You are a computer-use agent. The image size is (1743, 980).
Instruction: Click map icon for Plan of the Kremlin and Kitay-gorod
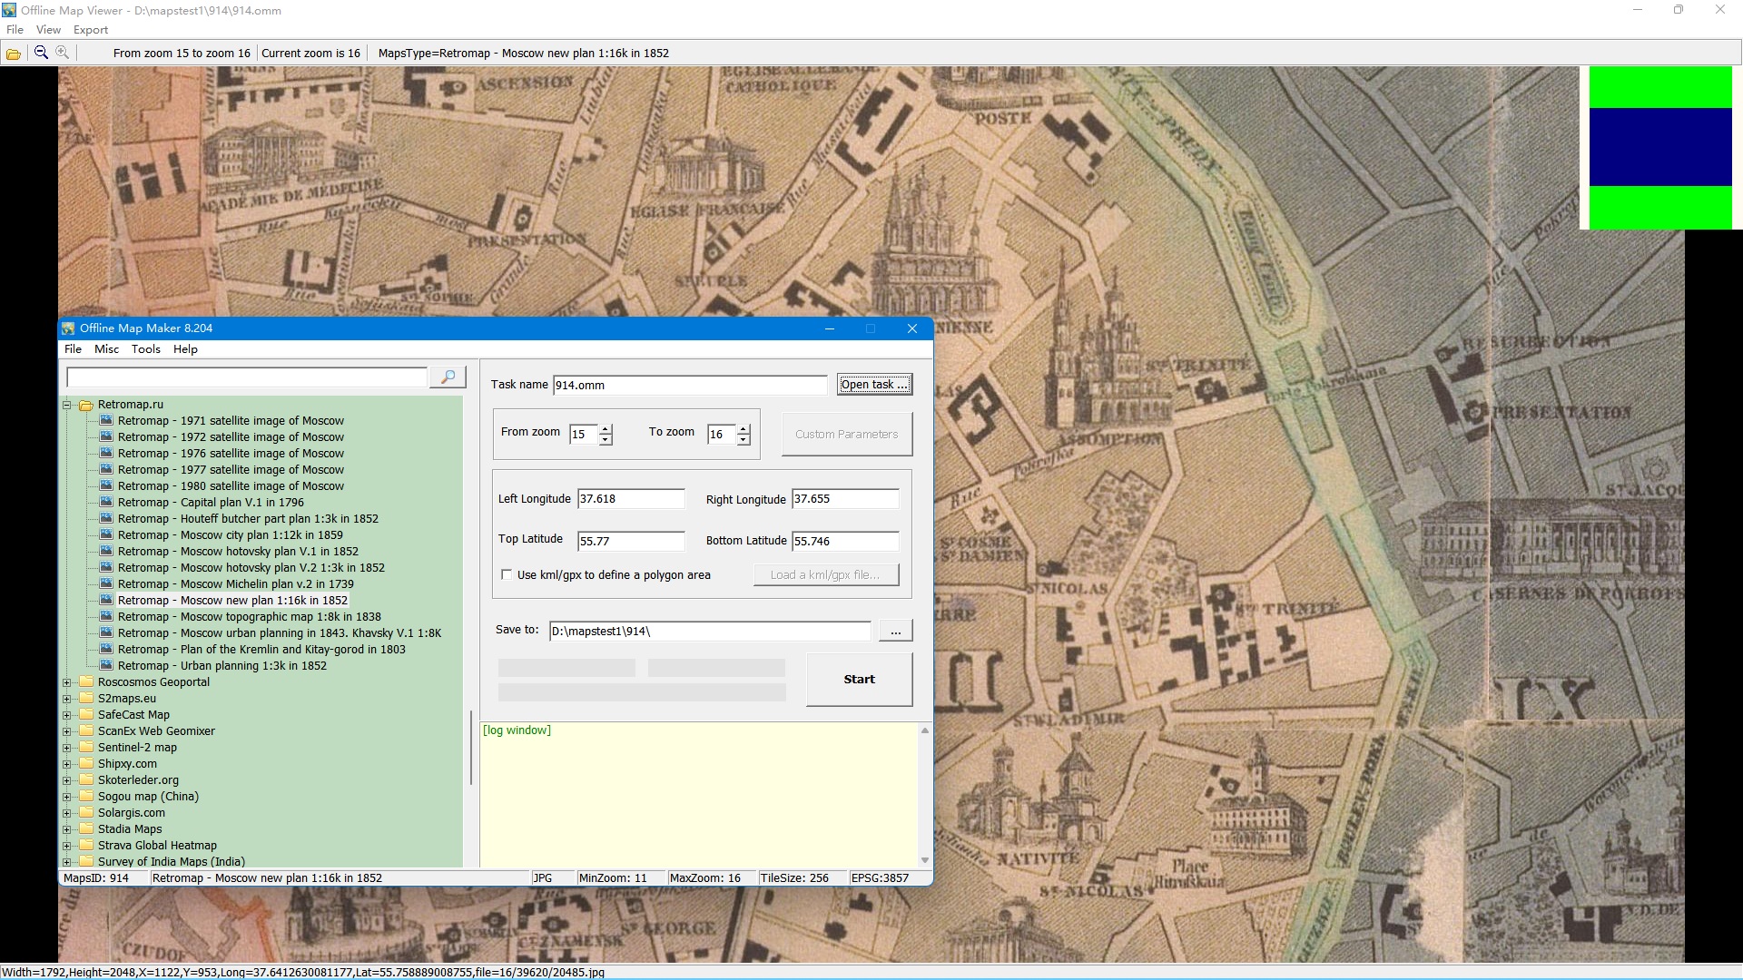[x=106, y=650]
